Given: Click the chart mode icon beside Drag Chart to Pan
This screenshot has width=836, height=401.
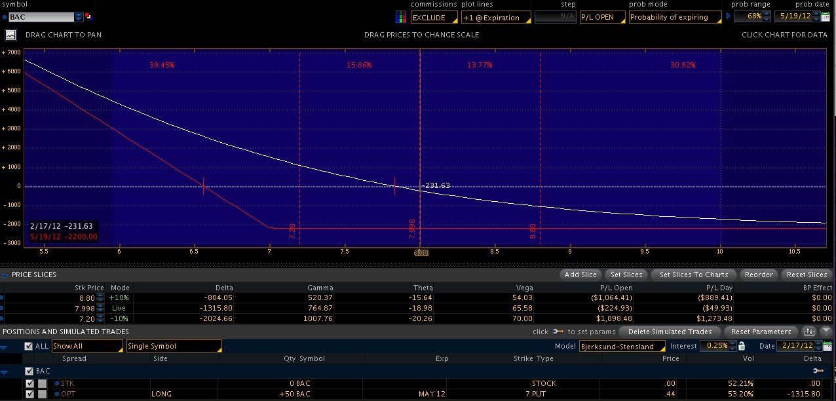Looking at the screenshot, I should coord(11,35).
